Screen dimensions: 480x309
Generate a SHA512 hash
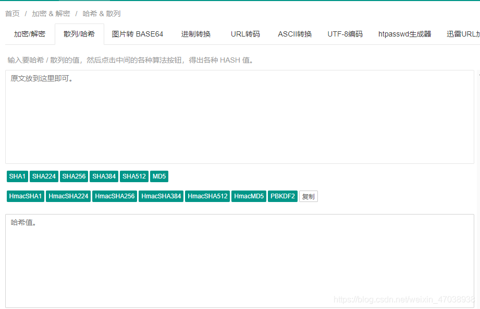[134, 176]
